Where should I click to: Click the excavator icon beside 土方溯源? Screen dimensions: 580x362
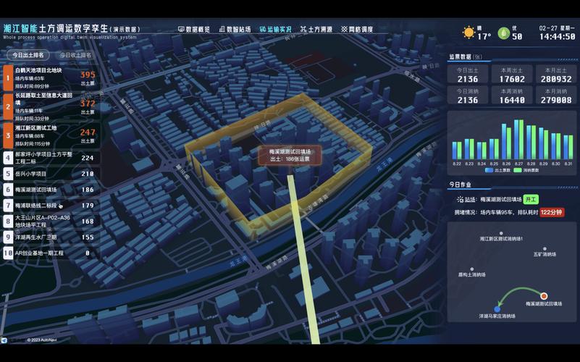303,29
